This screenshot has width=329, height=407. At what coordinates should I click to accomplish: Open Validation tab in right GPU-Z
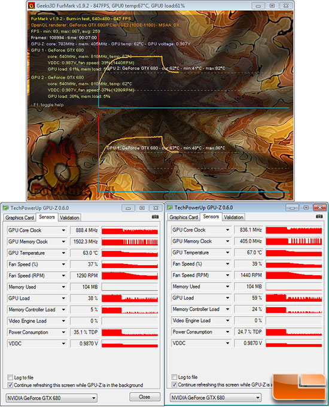233,217
